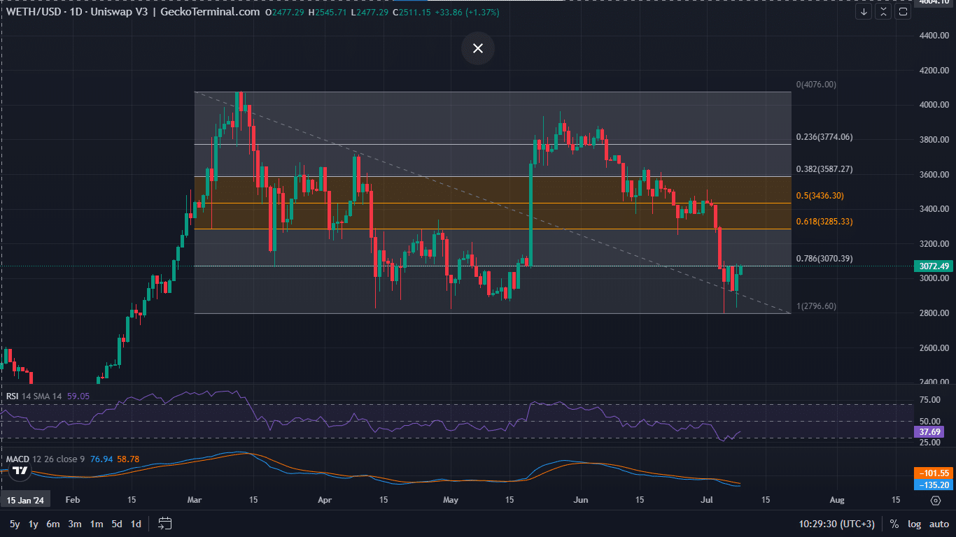Select the 1d time range

[x=136, y=524]
